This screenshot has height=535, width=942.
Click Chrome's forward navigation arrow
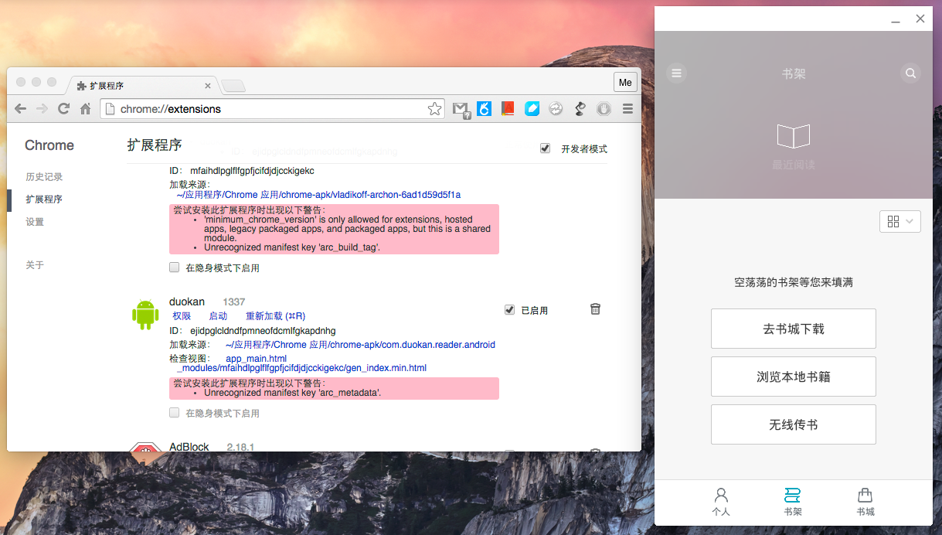[42, 109]
